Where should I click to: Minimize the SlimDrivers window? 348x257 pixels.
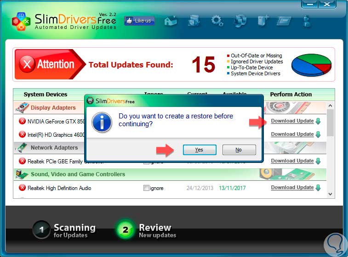coord(310,4)
